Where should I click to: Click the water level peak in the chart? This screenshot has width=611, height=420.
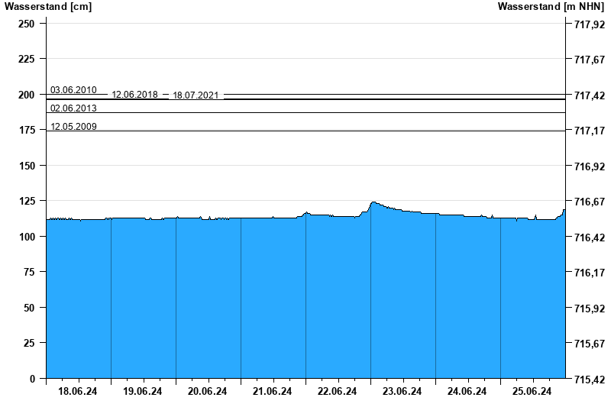pyautogui.click(x=373, y=202)
